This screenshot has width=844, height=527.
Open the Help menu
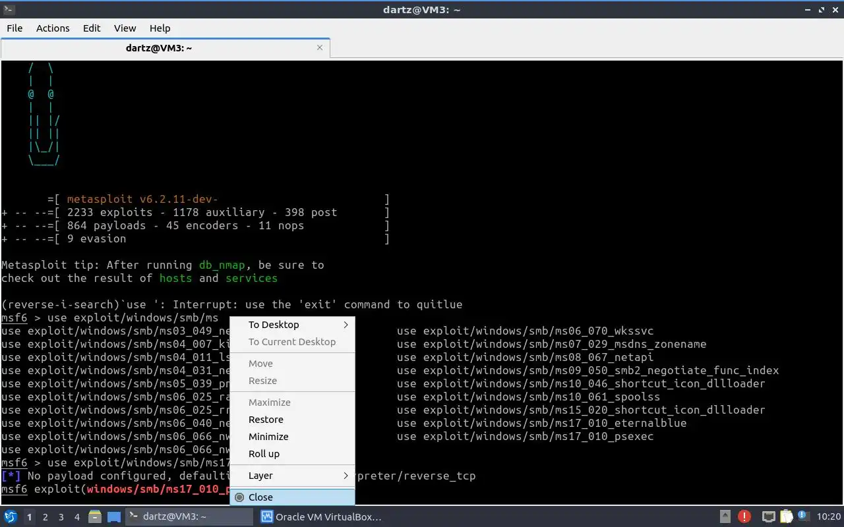click(x=160, y=28)
